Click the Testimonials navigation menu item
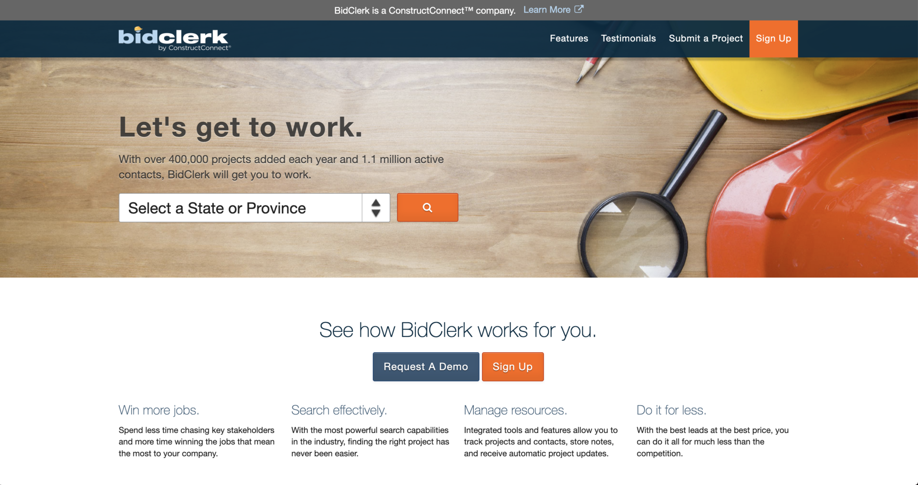This screenshot has height=485, width=918. [628, 38]
